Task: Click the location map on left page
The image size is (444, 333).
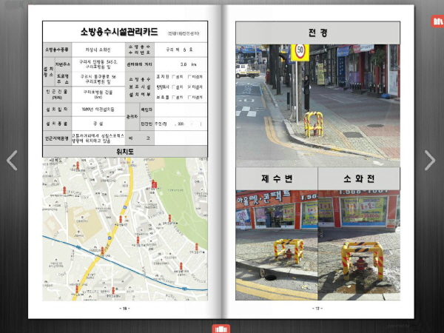Action: pyautogui.click(x=125, y=228)
